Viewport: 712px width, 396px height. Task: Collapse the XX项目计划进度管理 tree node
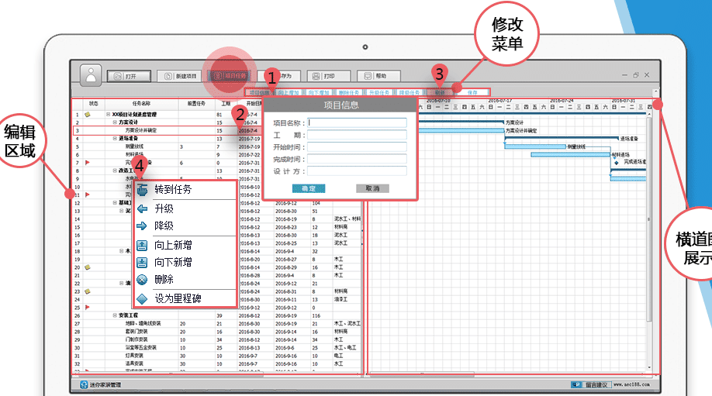click(108, 114)
